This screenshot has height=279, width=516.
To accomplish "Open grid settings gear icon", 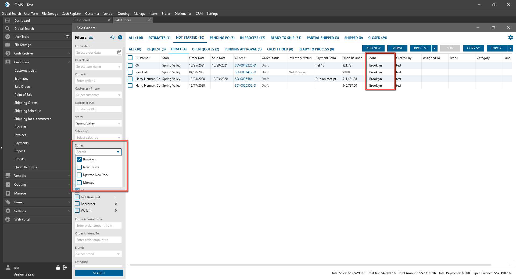I will [511, 38].
